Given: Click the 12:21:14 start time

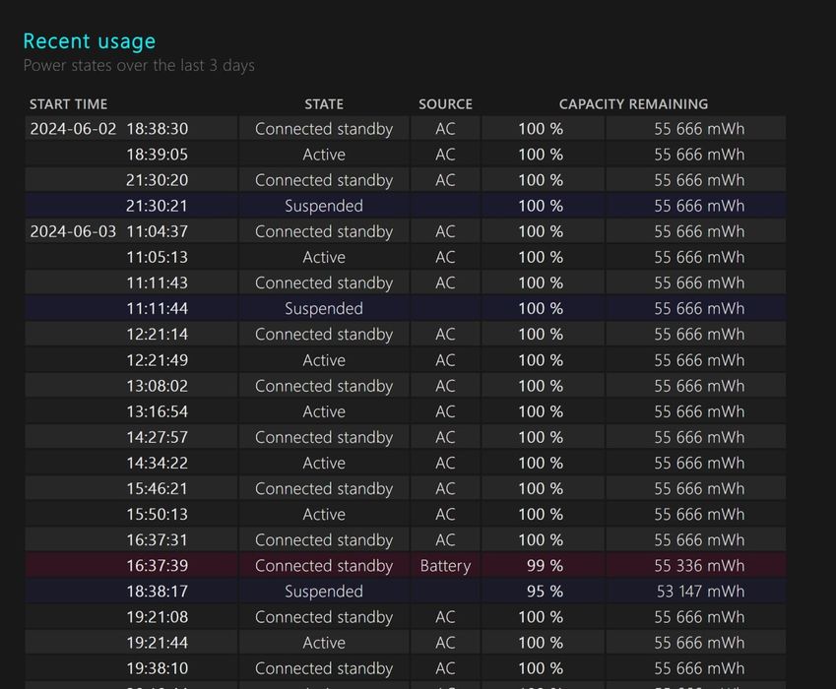Looking at the screenshot, I should click(x=158, y=334).
